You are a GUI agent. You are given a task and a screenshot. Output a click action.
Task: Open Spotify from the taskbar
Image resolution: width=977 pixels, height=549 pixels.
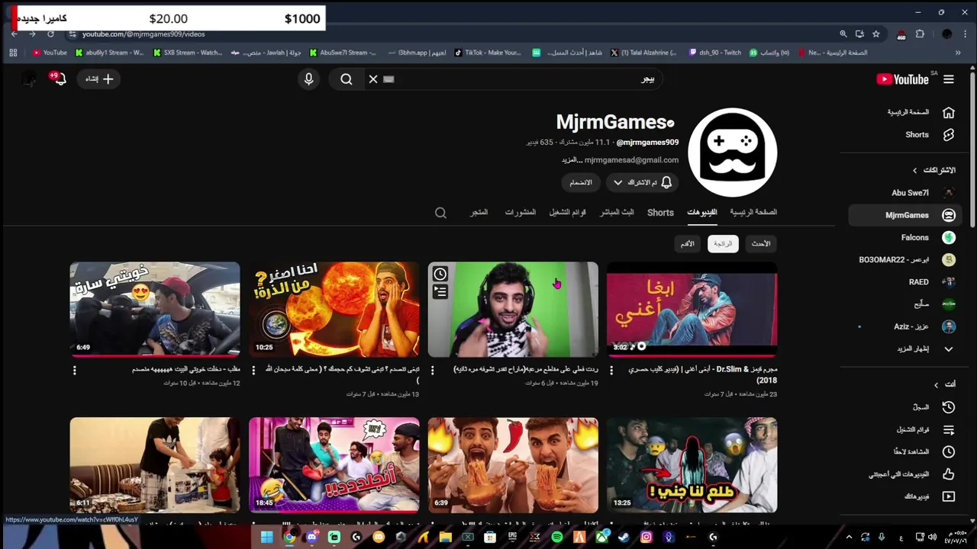click(557, 537)
